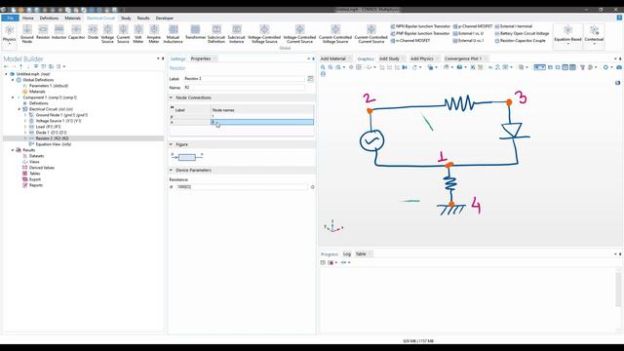Add External I vs. U element
624x351 pixels.
click(x=468, y=33)
